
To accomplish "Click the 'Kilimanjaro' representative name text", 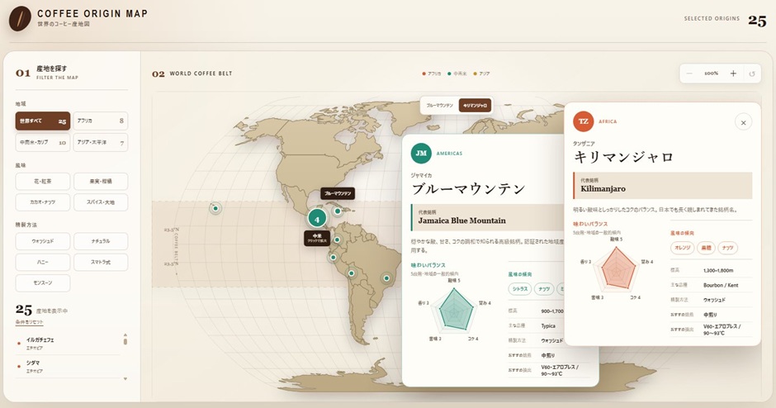I will pyautogui.click(x=603, y=188).
